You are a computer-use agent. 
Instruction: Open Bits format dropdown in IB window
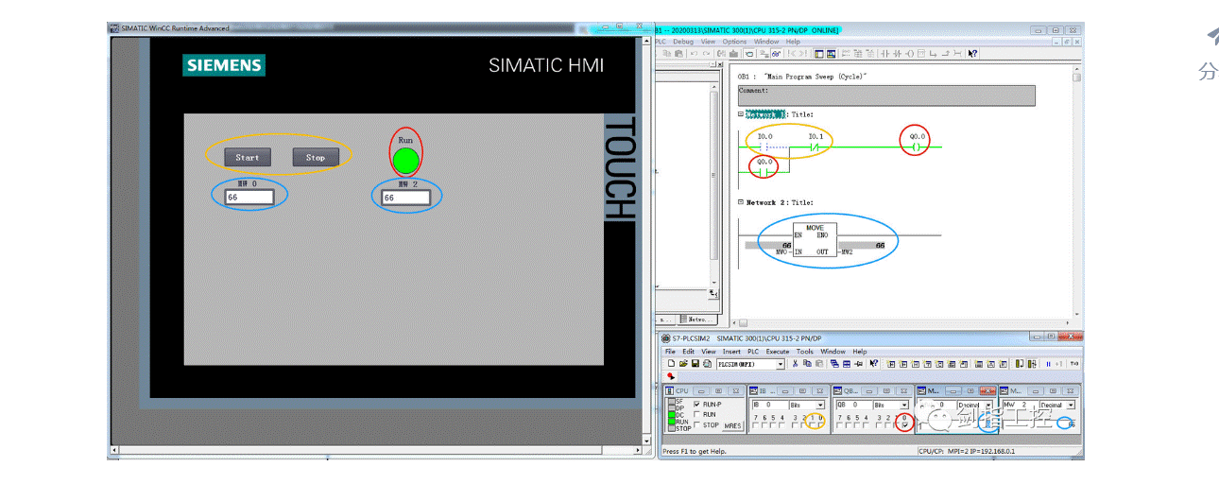(820, 405)
